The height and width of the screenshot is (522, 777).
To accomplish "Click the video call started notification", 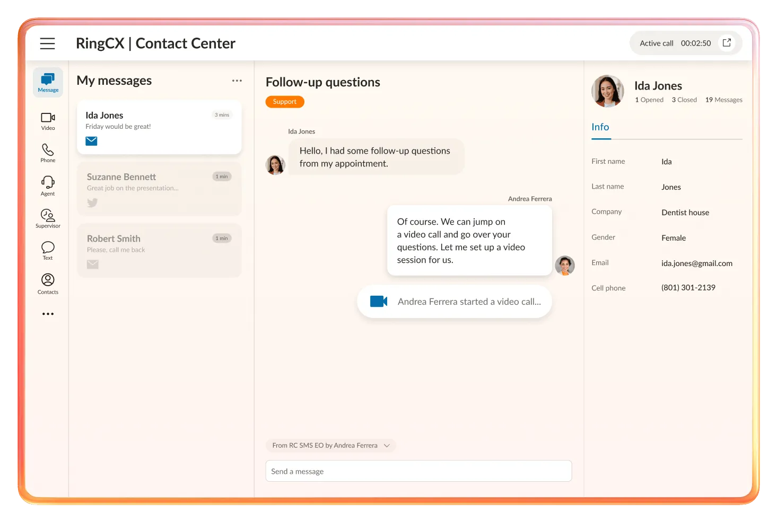I will coord(455,302).
